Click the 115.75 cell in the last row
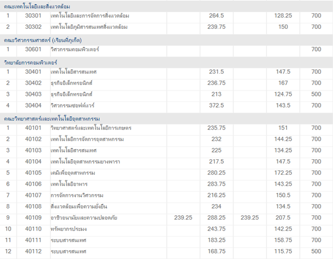 coord(282,251)
